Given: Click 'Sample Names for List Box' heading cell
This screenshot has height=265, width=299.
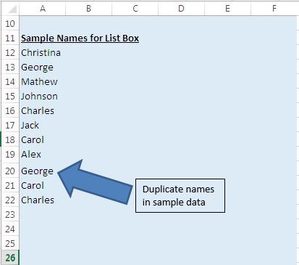Looking at the screenshot, I should coord(80,38).
